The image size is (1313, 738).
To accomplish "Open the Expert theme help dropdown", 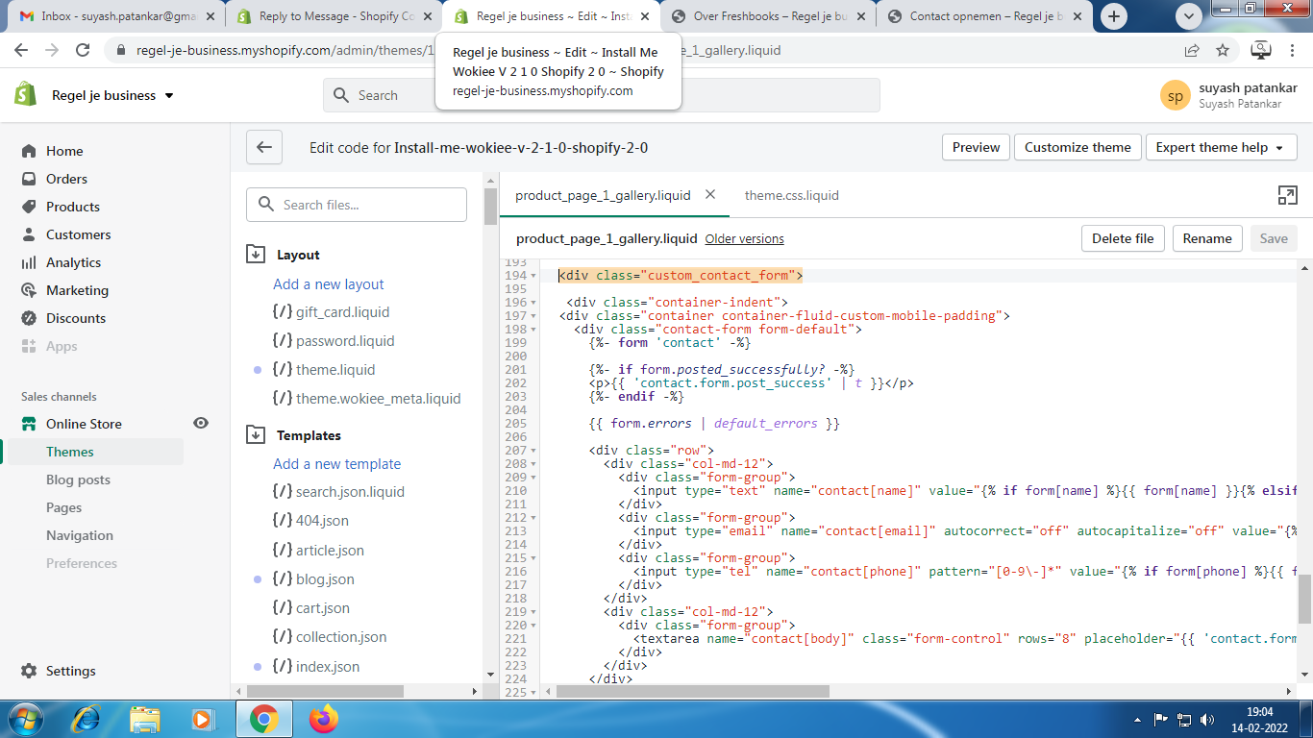I will point(1221,147).
